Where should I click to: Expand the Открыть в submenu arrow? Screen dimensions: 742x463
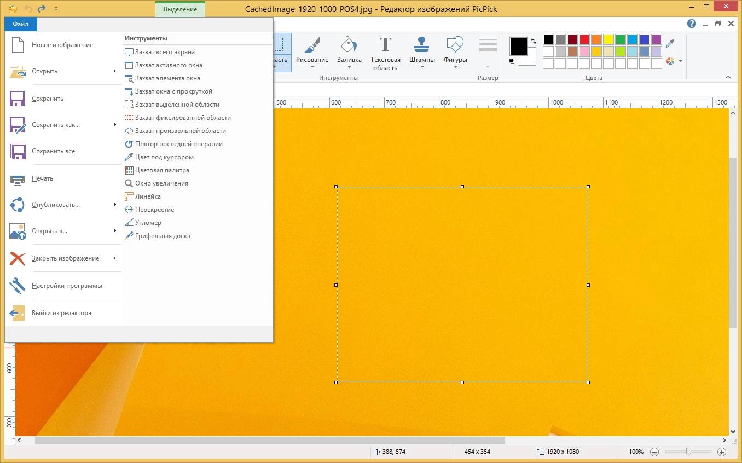[x=115, y=231]
